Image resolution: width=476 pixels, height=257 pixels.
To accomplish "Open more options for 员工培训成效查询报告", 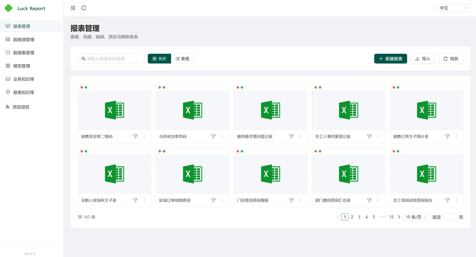I will point(456,200).
